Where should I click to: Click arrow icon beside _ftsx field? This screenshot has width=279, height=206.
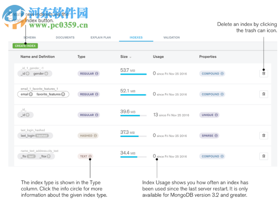pos(49,156)
